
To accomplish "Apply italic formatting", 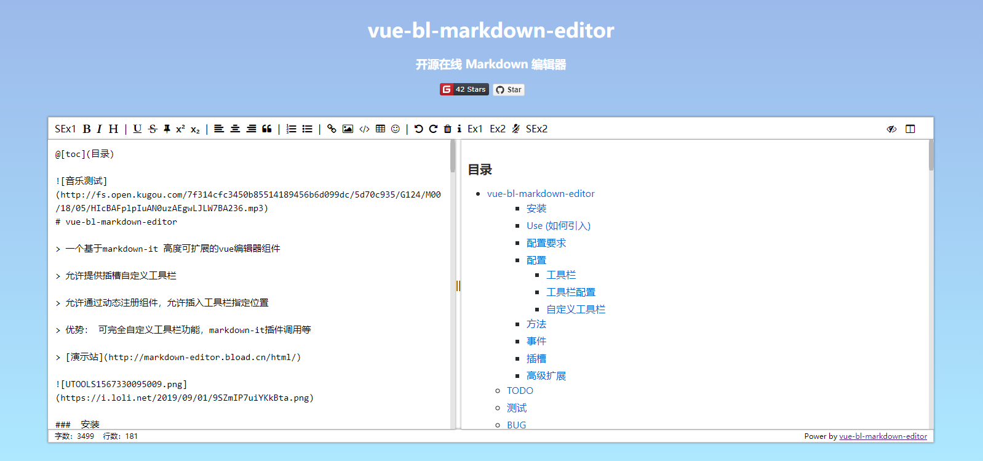I will [x=98, y=129].
